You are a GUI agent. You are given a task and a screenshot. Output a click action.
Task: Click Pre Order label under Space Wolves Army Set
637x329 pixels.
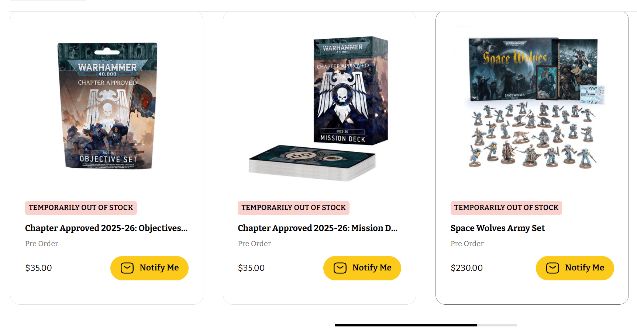[467, 244]
